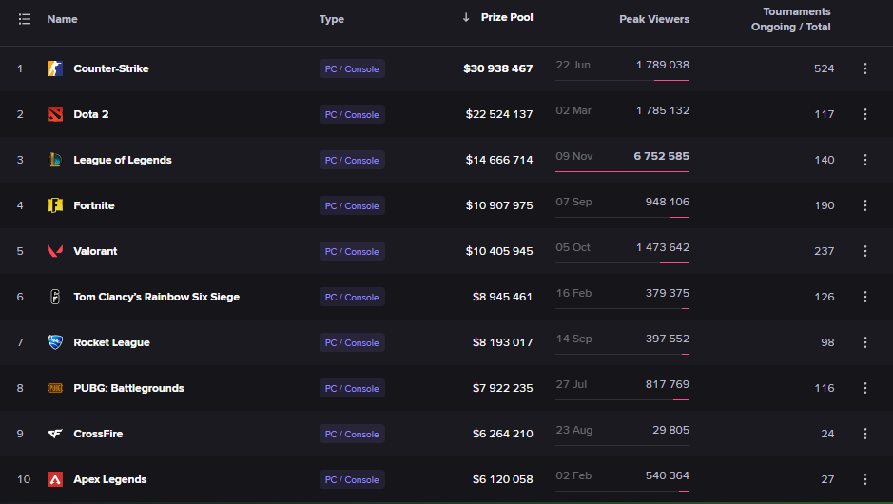Open more options for Valorant row
893x504 pixels.
pos(865,251)
